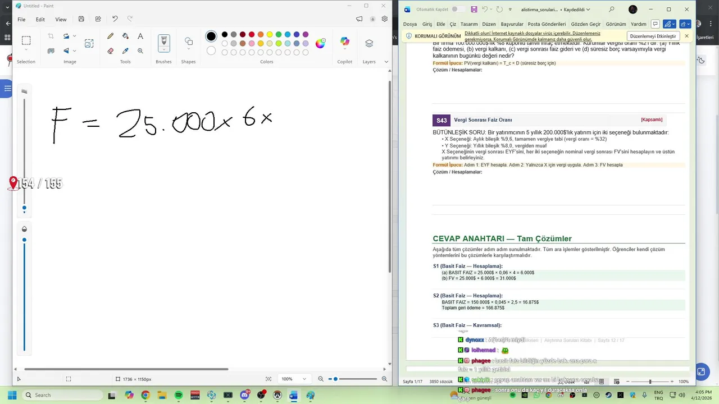
Task: Click the purple Save icon in Word
Action: pyautogui.click(x=474, y=10)
